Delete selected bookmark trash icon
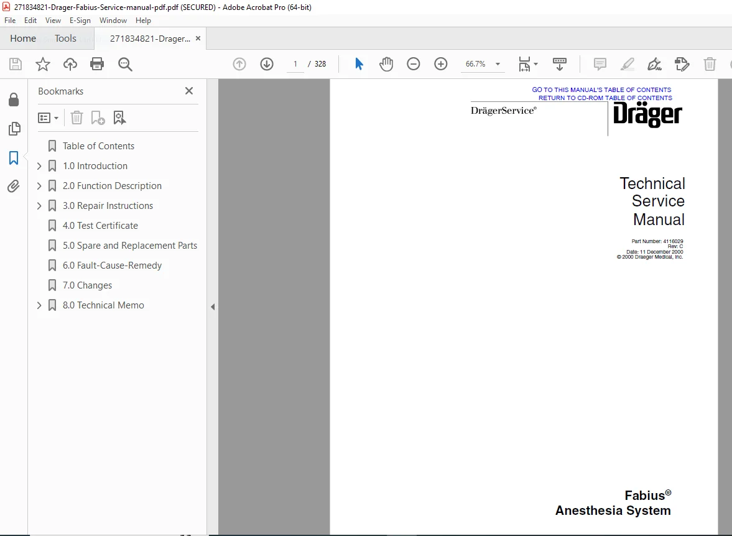Image resolution: width=732 pixels, height=536 pixels. click(76, 118)
